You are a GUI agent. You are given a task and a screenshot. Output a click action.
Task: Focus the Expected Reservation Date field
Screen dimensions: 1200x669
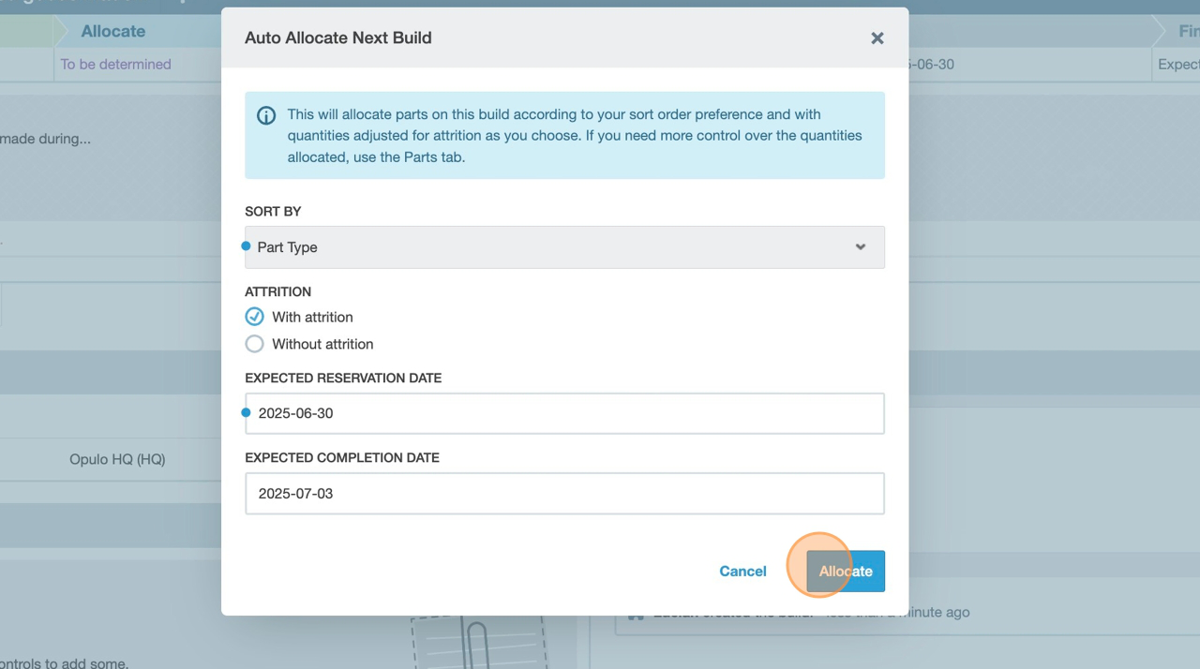(563, 413)
